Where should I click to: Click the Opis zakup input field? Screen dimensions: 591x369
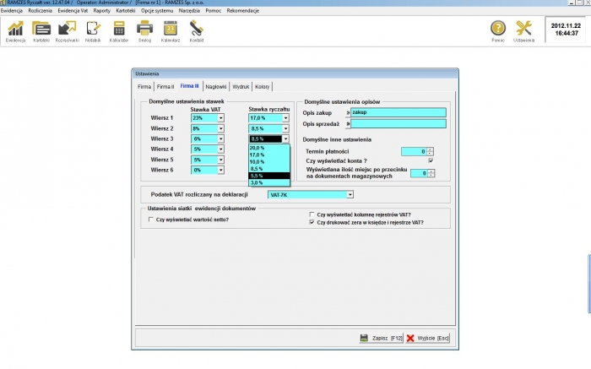click(x=399, y=112)
